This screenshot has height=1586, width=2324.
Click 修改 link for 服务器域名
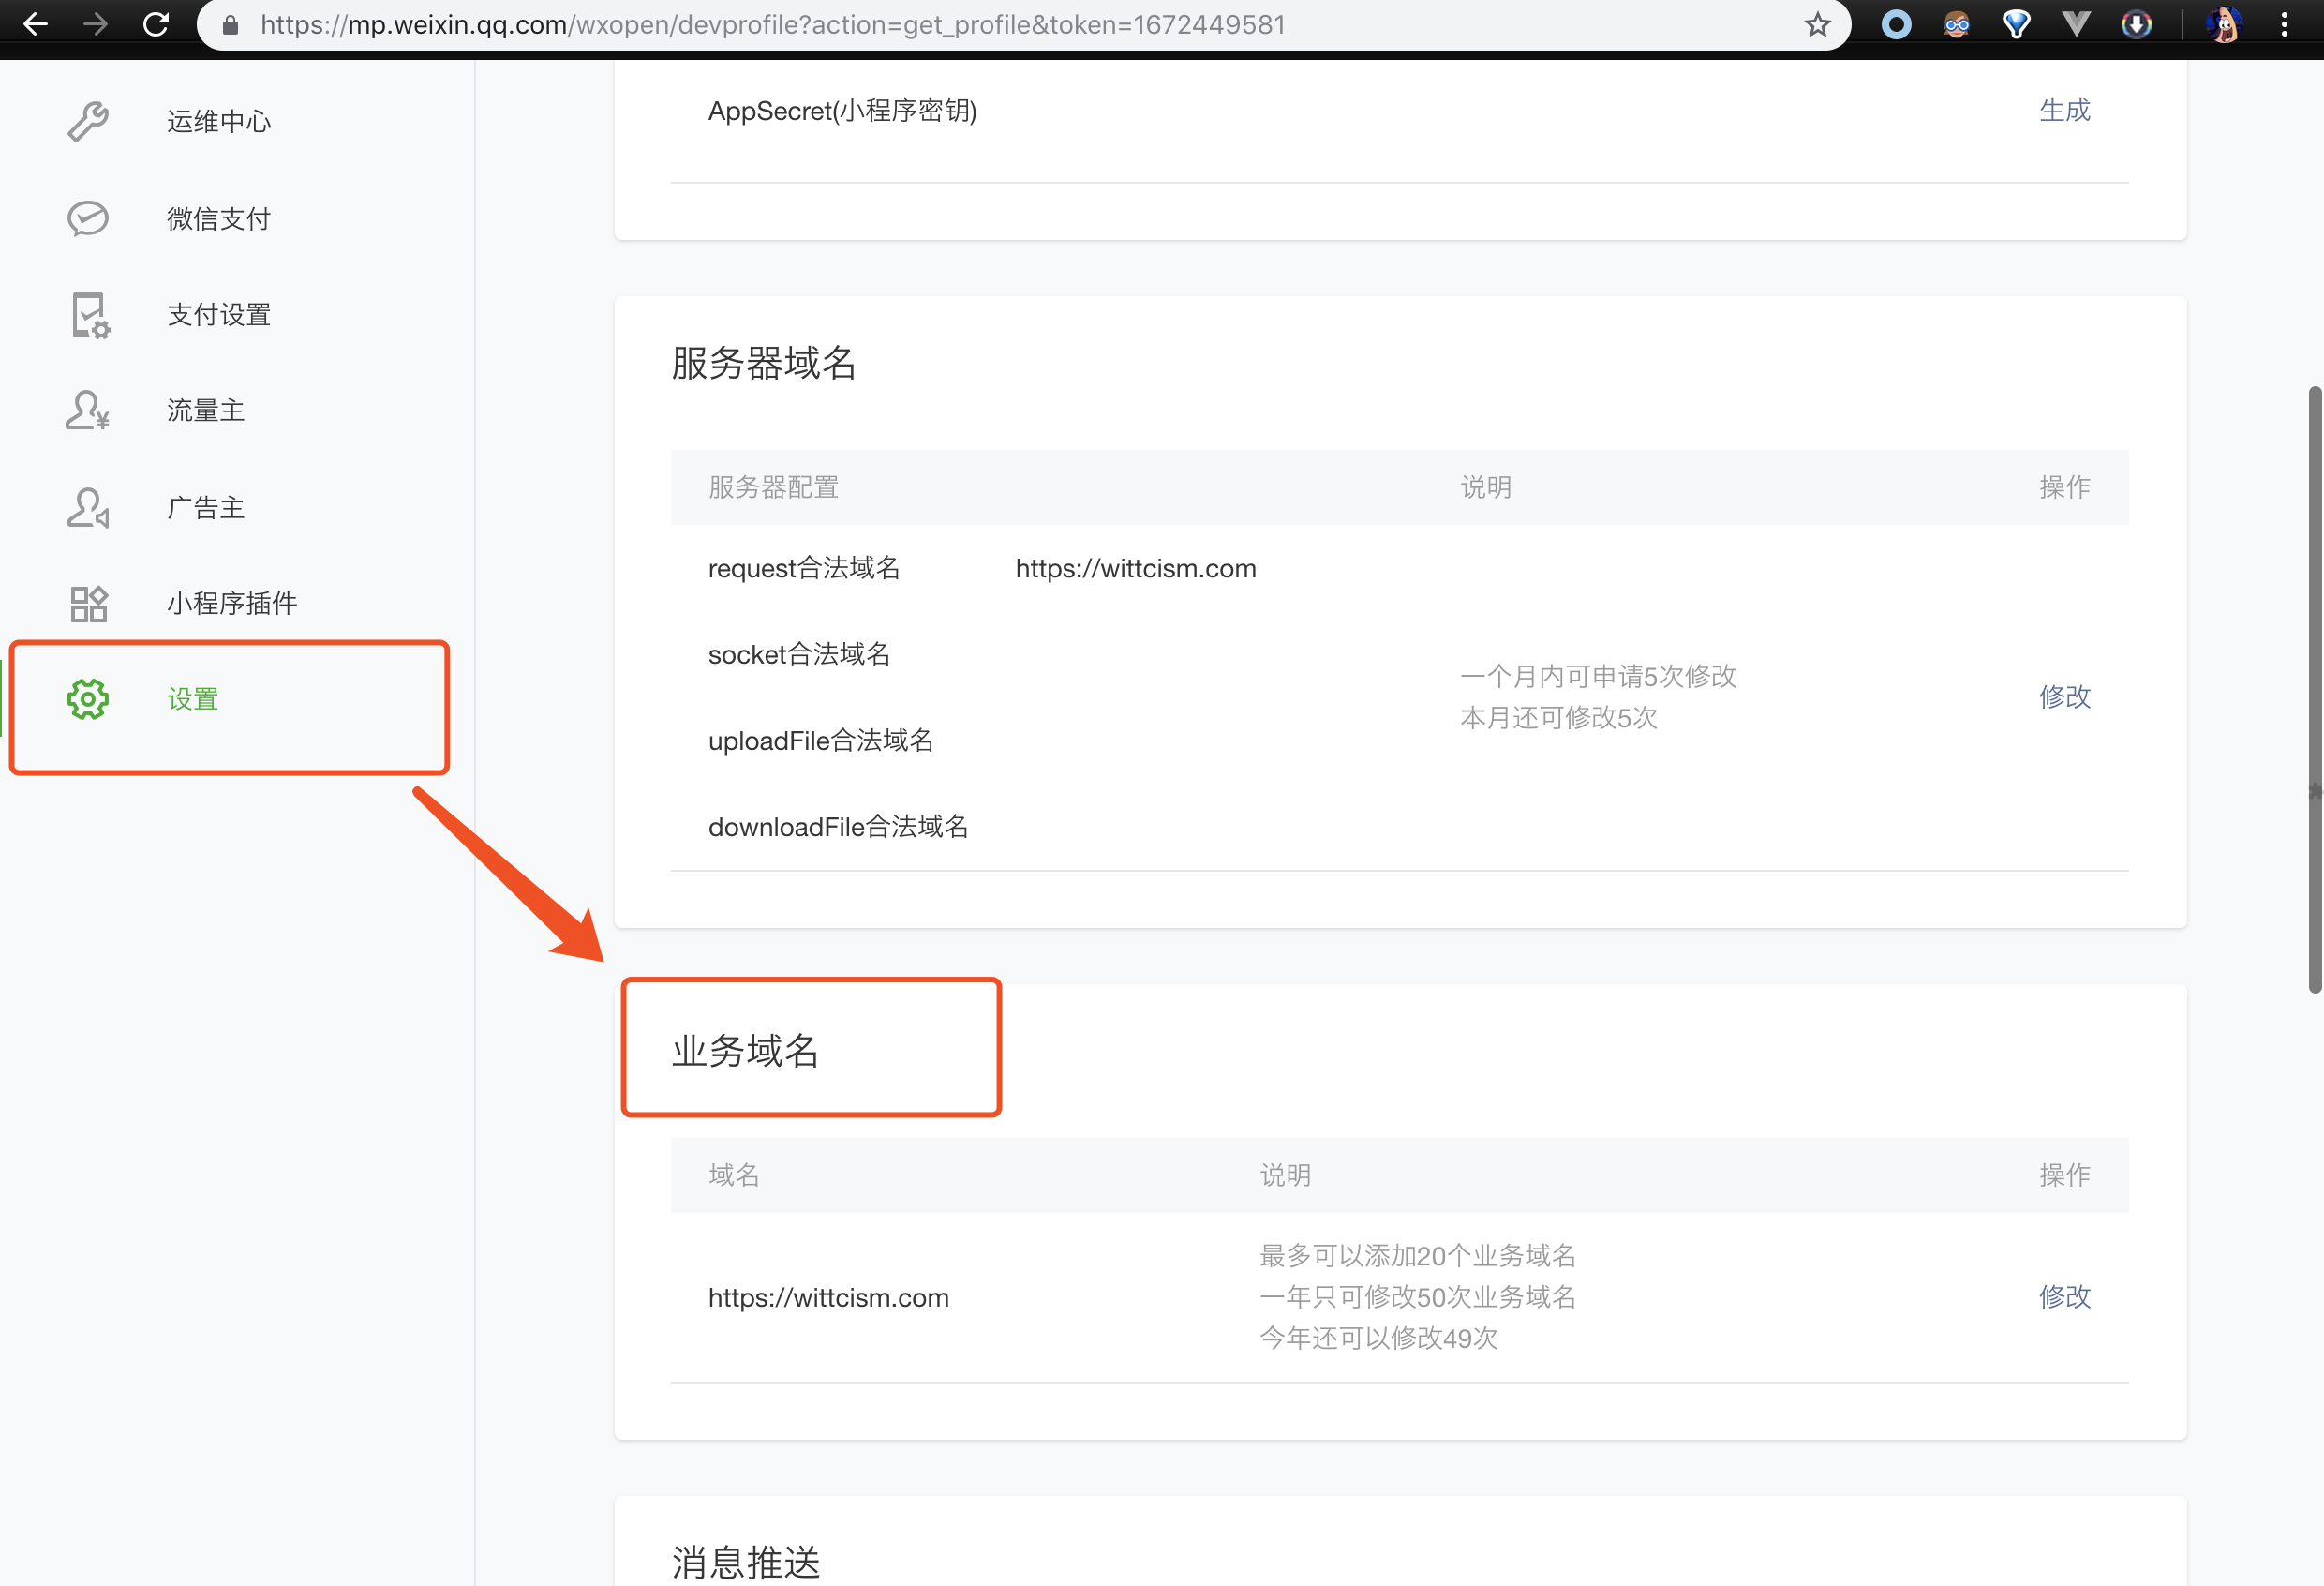point(2064,697)
